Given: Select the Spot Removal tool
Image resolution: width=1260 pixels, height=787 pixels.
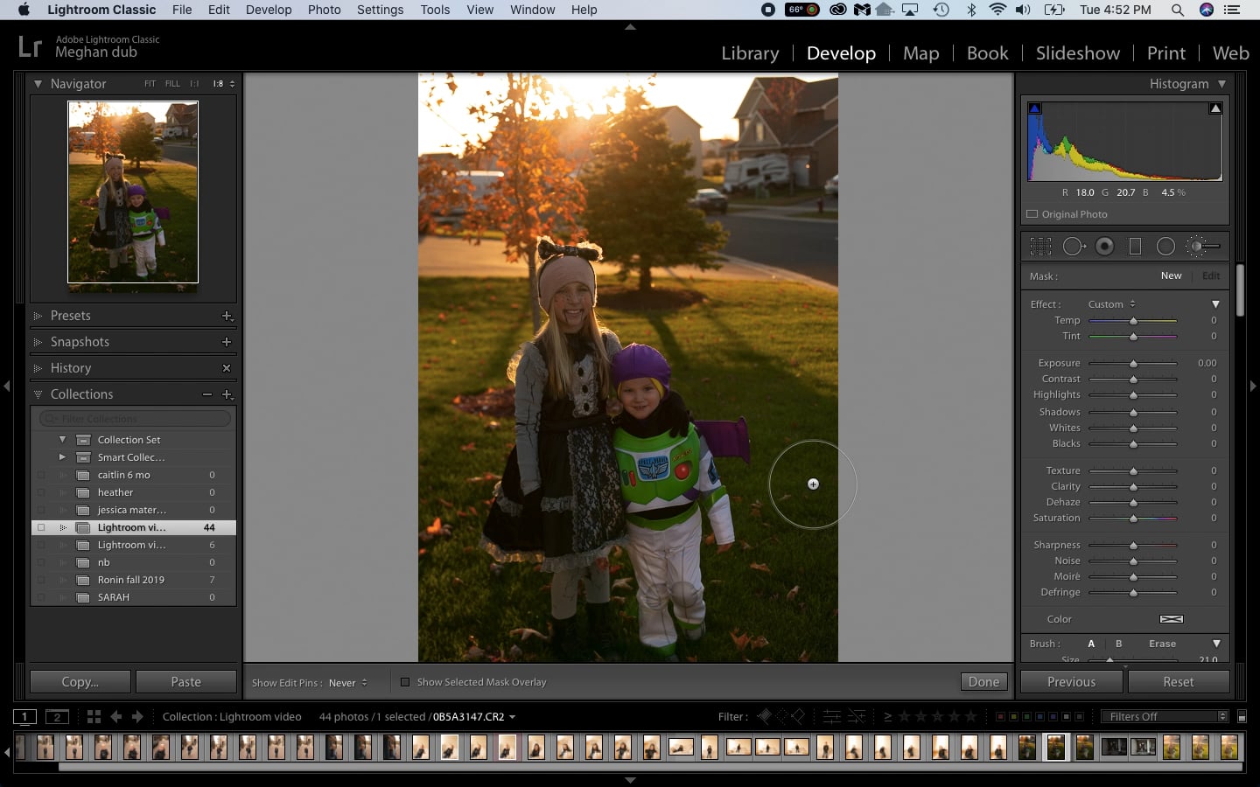Looking at the screenshot, I should [1074, 247].
